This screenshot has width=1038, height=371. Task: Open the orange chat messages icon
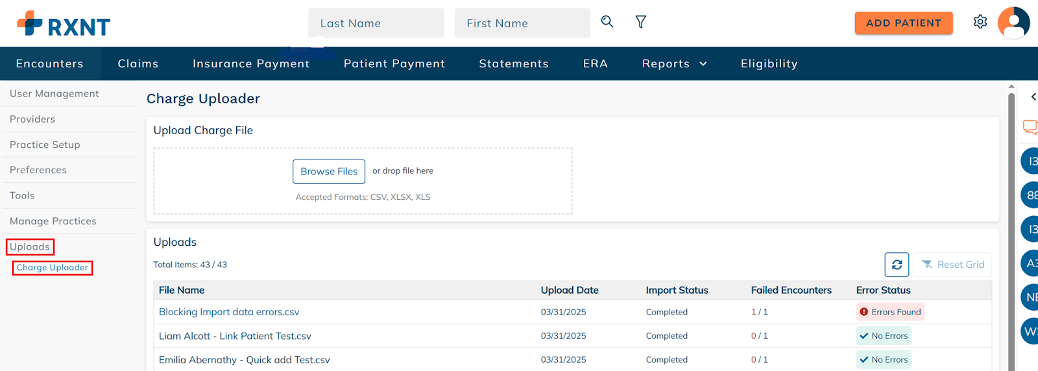[x=1030, y=126]
